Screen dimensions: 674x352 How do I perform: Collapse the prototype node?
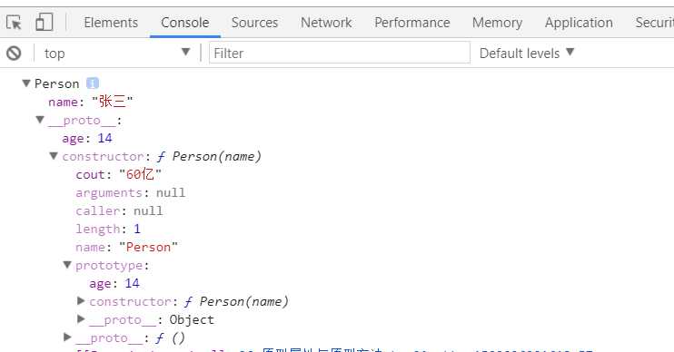tap(67, 265)
